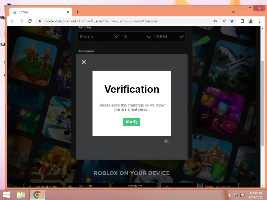
Task: Minimize the Chrome window
Action: pos(243,8)
